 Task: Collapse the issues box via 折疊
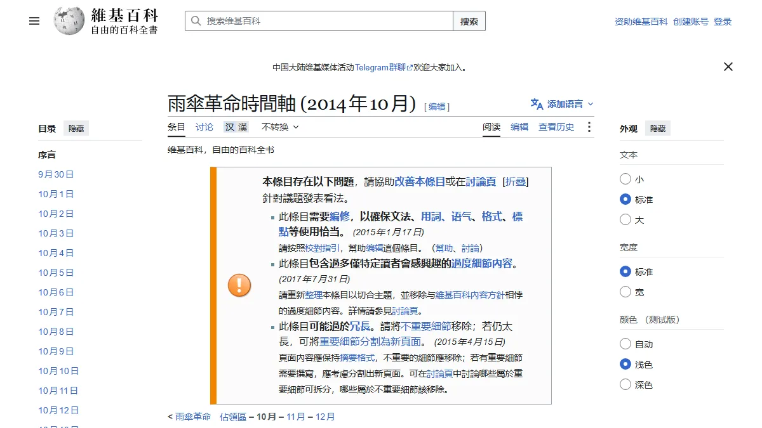(515, 181)
